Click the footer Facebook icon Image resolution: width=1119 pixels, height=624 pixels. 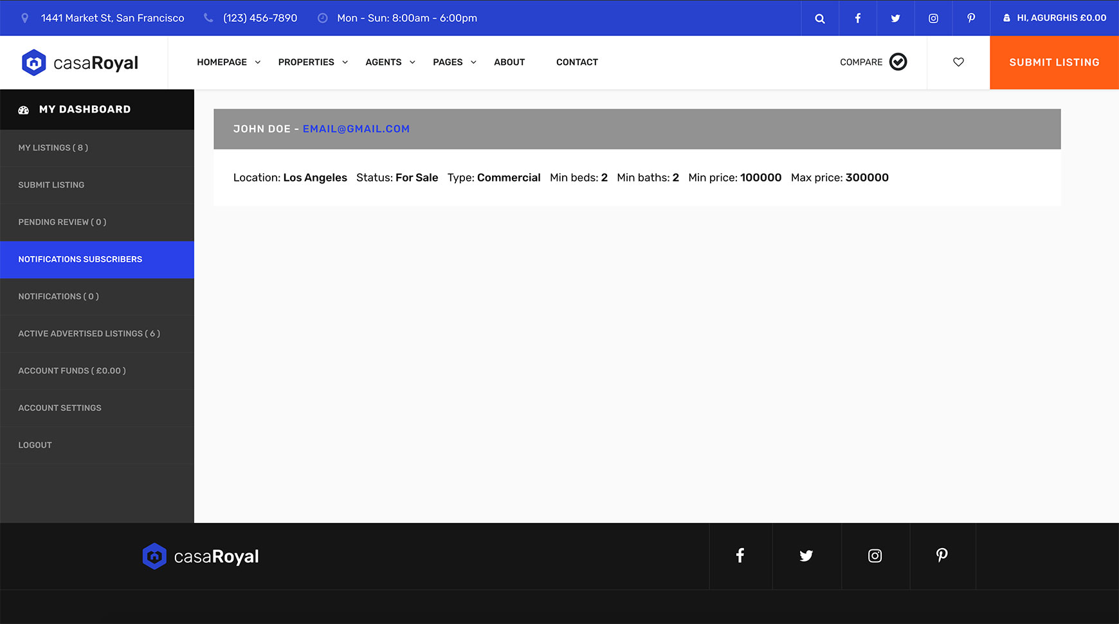click(x=740, y=556)
